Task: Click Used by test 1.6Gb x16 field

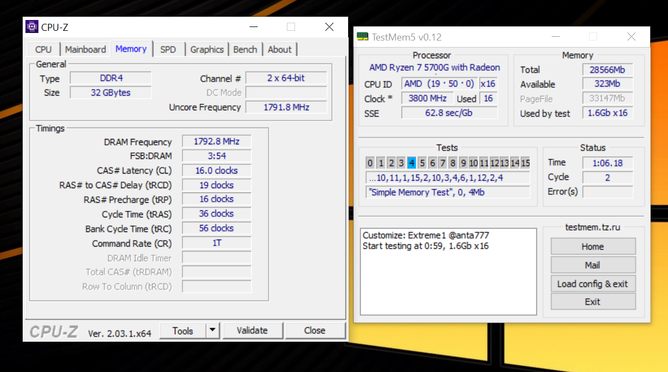Action: [x=607, y=113]
